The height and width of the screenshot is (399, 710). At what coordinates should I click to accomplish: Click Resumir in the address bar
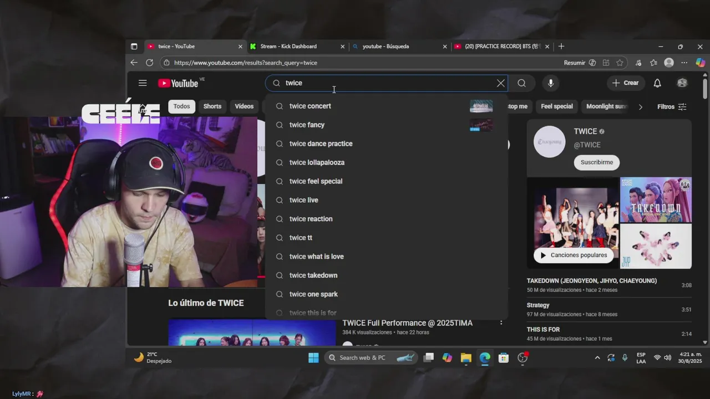coord(574,63)
